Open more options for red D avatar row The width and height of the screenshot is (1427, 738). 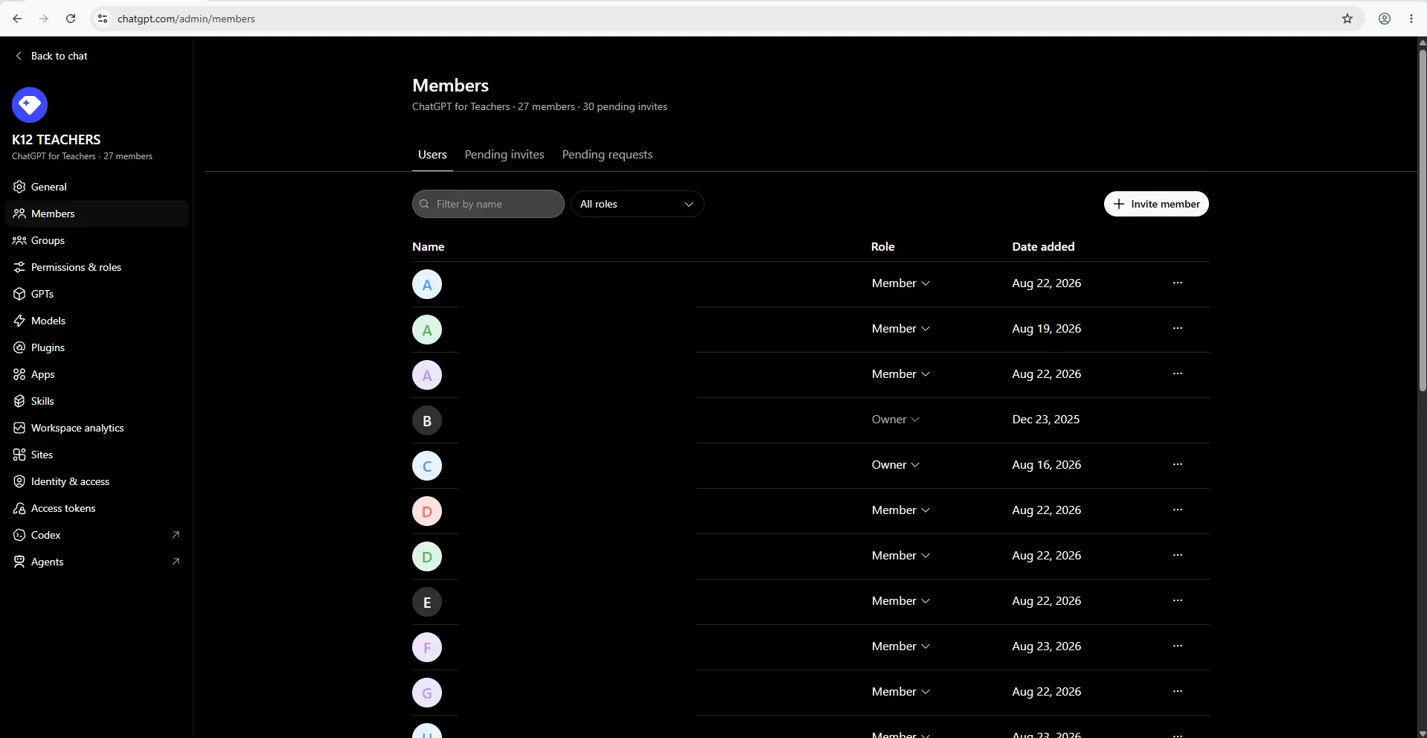click(1178, 510)
